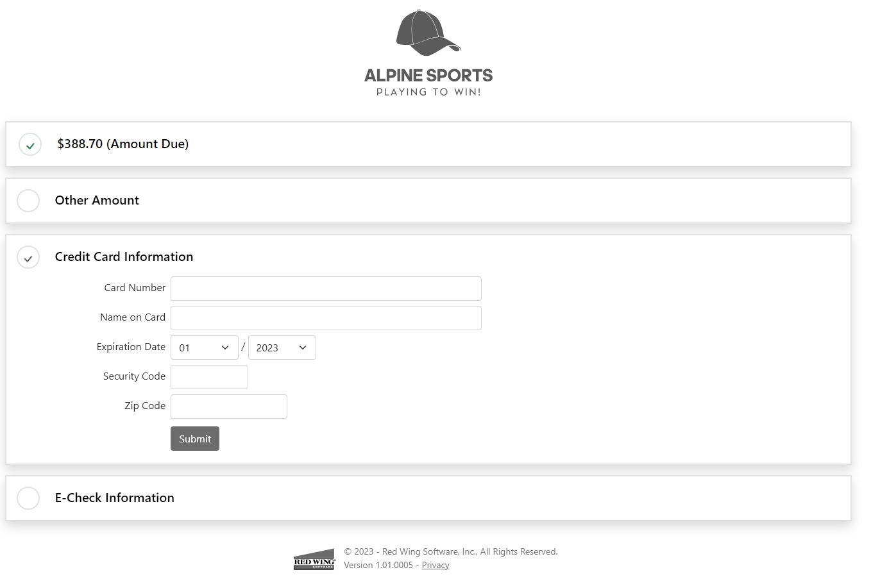Screen dimensions: 880x579
Task: Expand the E-Check Information section heading
Action: (x=114, y=498)
